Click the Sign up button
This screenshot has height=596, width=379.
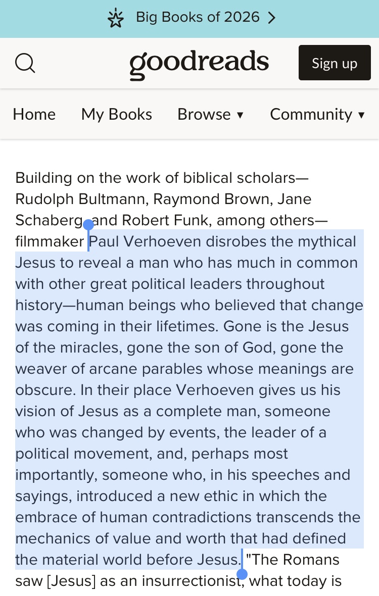[x=335, y=63]
